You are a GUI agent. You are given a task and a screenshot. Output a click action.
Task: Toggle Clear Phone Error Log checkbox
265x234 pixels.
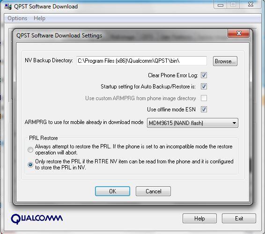[204, 75]
